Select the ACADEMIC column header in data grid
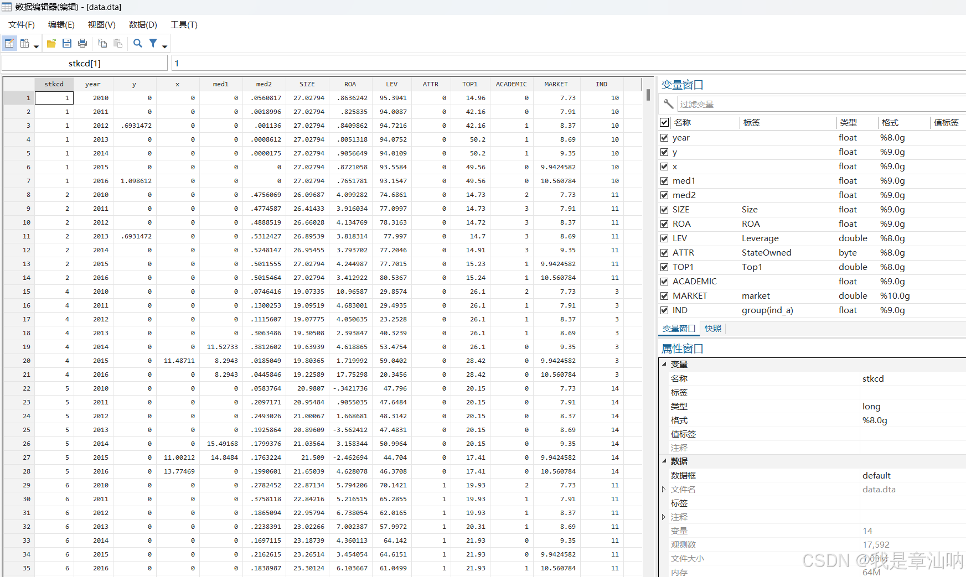The height and width of the screenshot is (577, 966). [512, 84]
